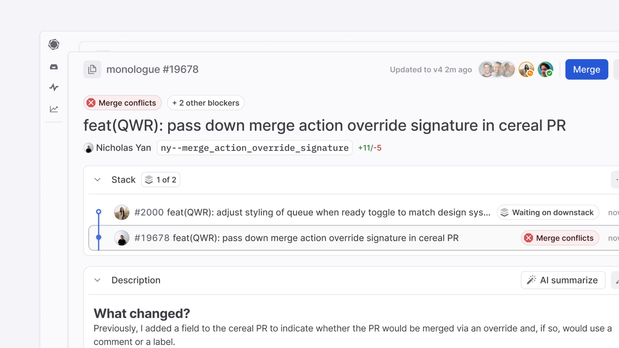Click the red X Merge conflicts badge icon
Viewport: 619px width, 348px height.
(91, 103)
